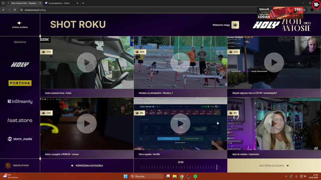Screen dimensions: 321x180
Task: Play the Menders na olimpiadzie clip
Action: click(x=180, y=62)
